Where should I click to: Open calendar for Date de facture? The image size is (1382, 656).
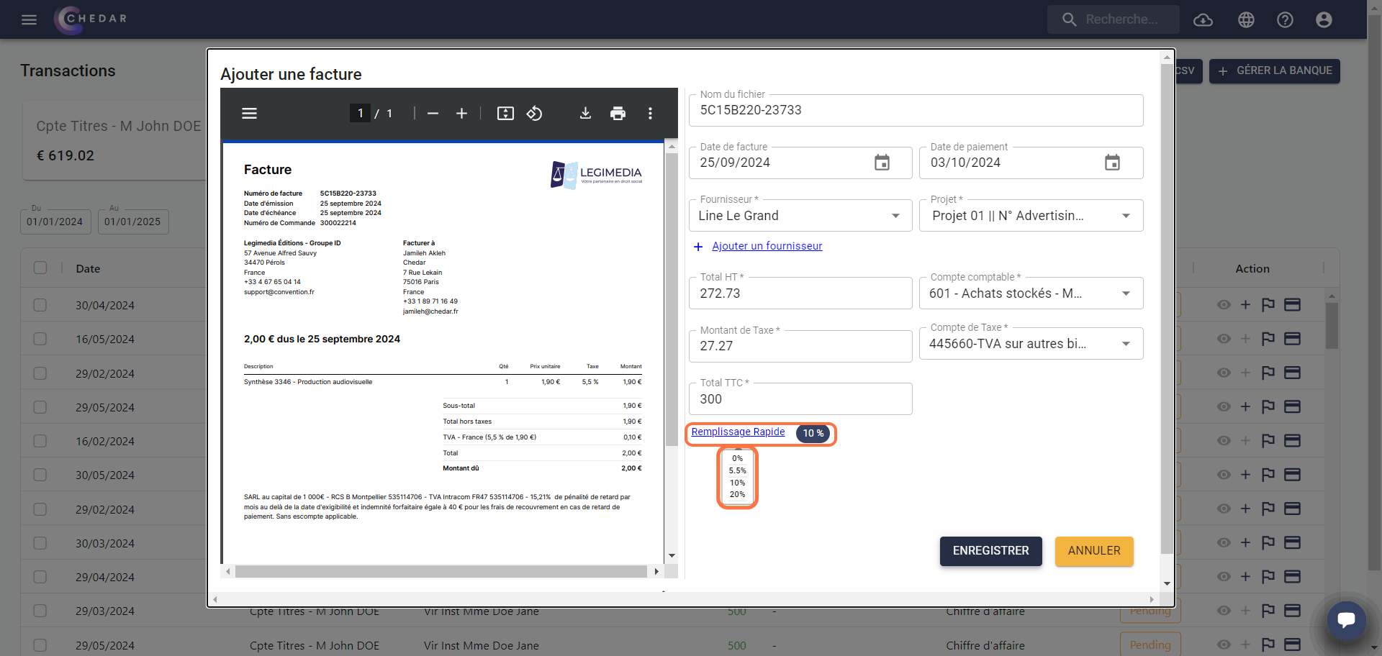point(882,163)
